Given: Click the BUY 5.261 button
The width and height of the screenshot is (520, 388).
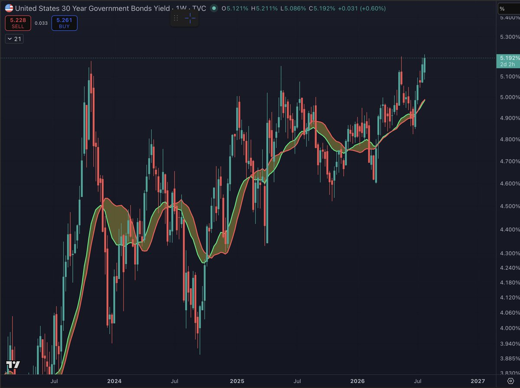Looking at the screenshot, I should point(64,23).
